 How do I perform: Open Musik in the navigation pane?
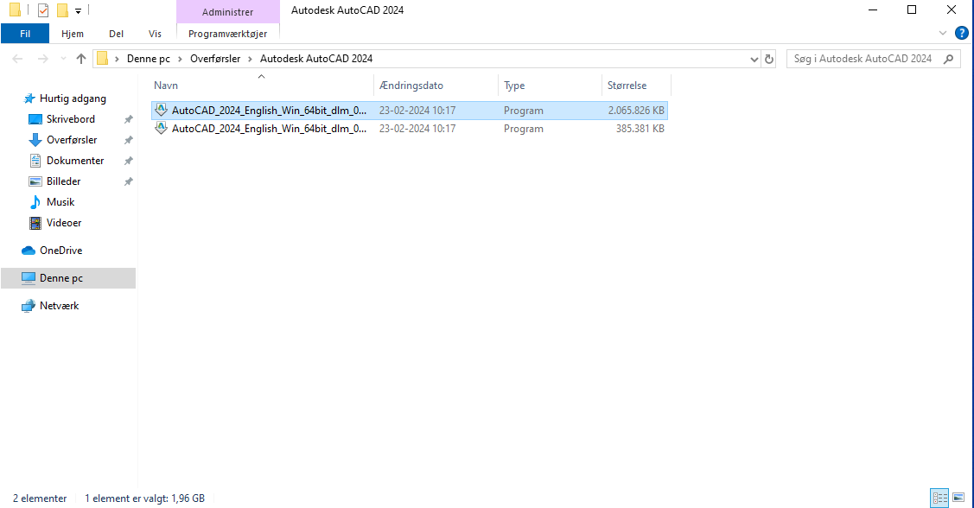(x=60, y=202)
